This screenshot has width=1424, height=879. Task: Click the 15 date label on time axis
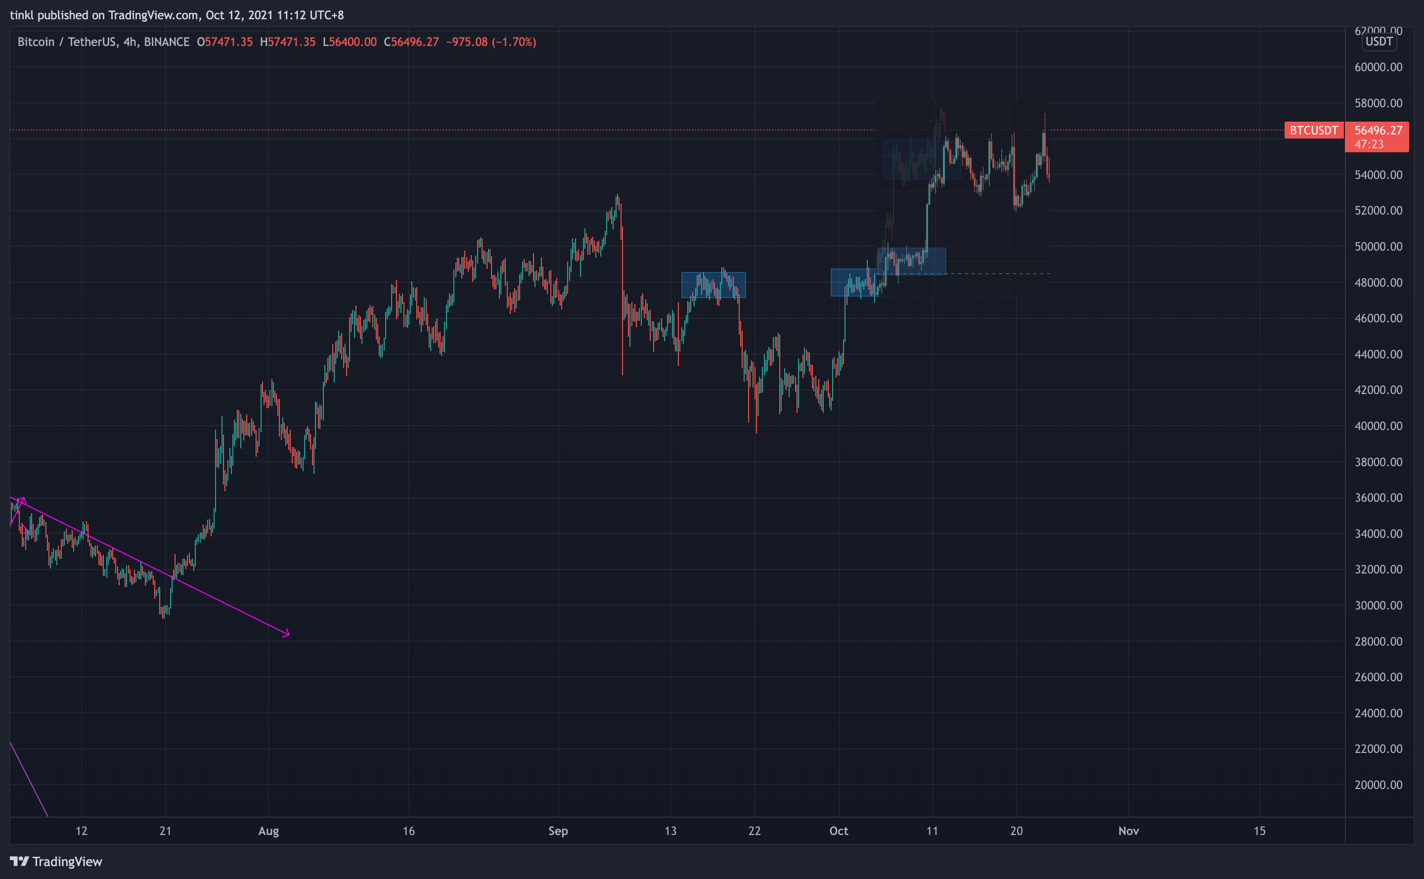1259,831
